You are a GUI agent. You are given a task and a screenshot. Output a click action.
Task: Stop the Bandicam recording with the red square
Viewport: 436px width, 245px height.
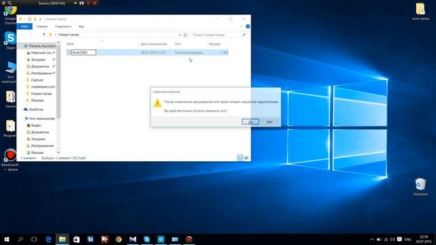point(95,3)
